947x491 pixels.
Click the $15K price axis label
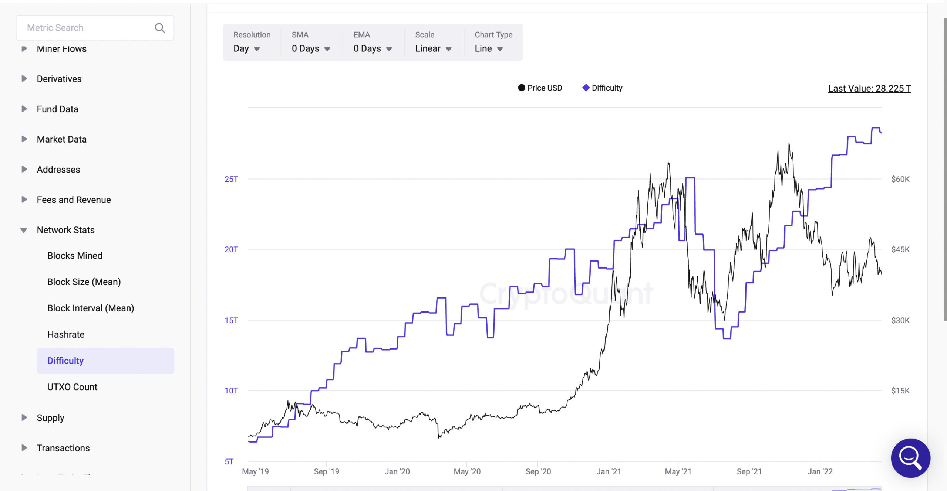point(900,391)
